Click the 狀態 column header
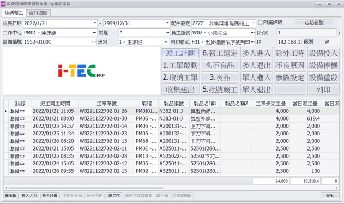Image resolution: width=344 pixels, height=204 pixels. pyautogui.click(x=20, y=104)
